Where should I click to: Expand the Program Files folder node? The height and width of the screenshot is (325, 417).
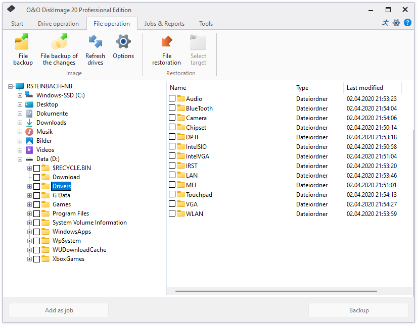tap(29, 214)
